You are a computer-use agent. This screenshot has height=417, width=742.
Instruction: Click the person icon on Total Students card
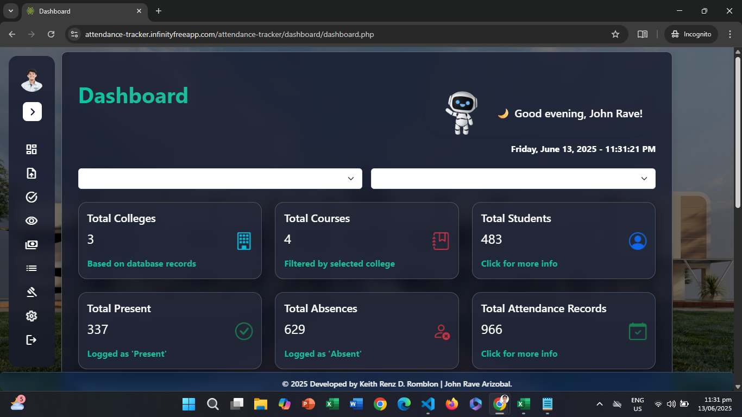638,241
